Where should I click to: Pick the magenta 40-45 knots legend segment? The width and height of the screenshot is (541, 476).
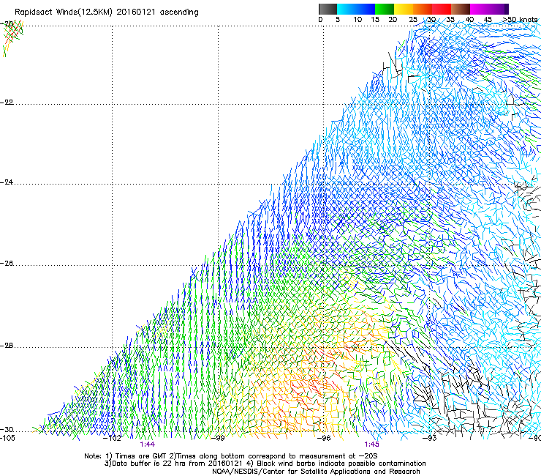[480, 9]
